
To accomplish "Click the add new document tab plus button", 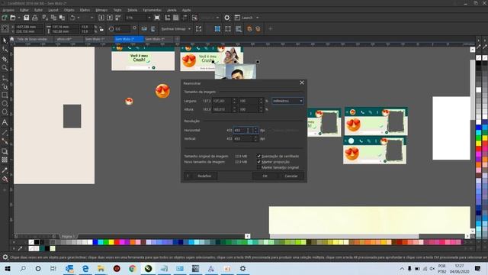I will click(177, 39).
